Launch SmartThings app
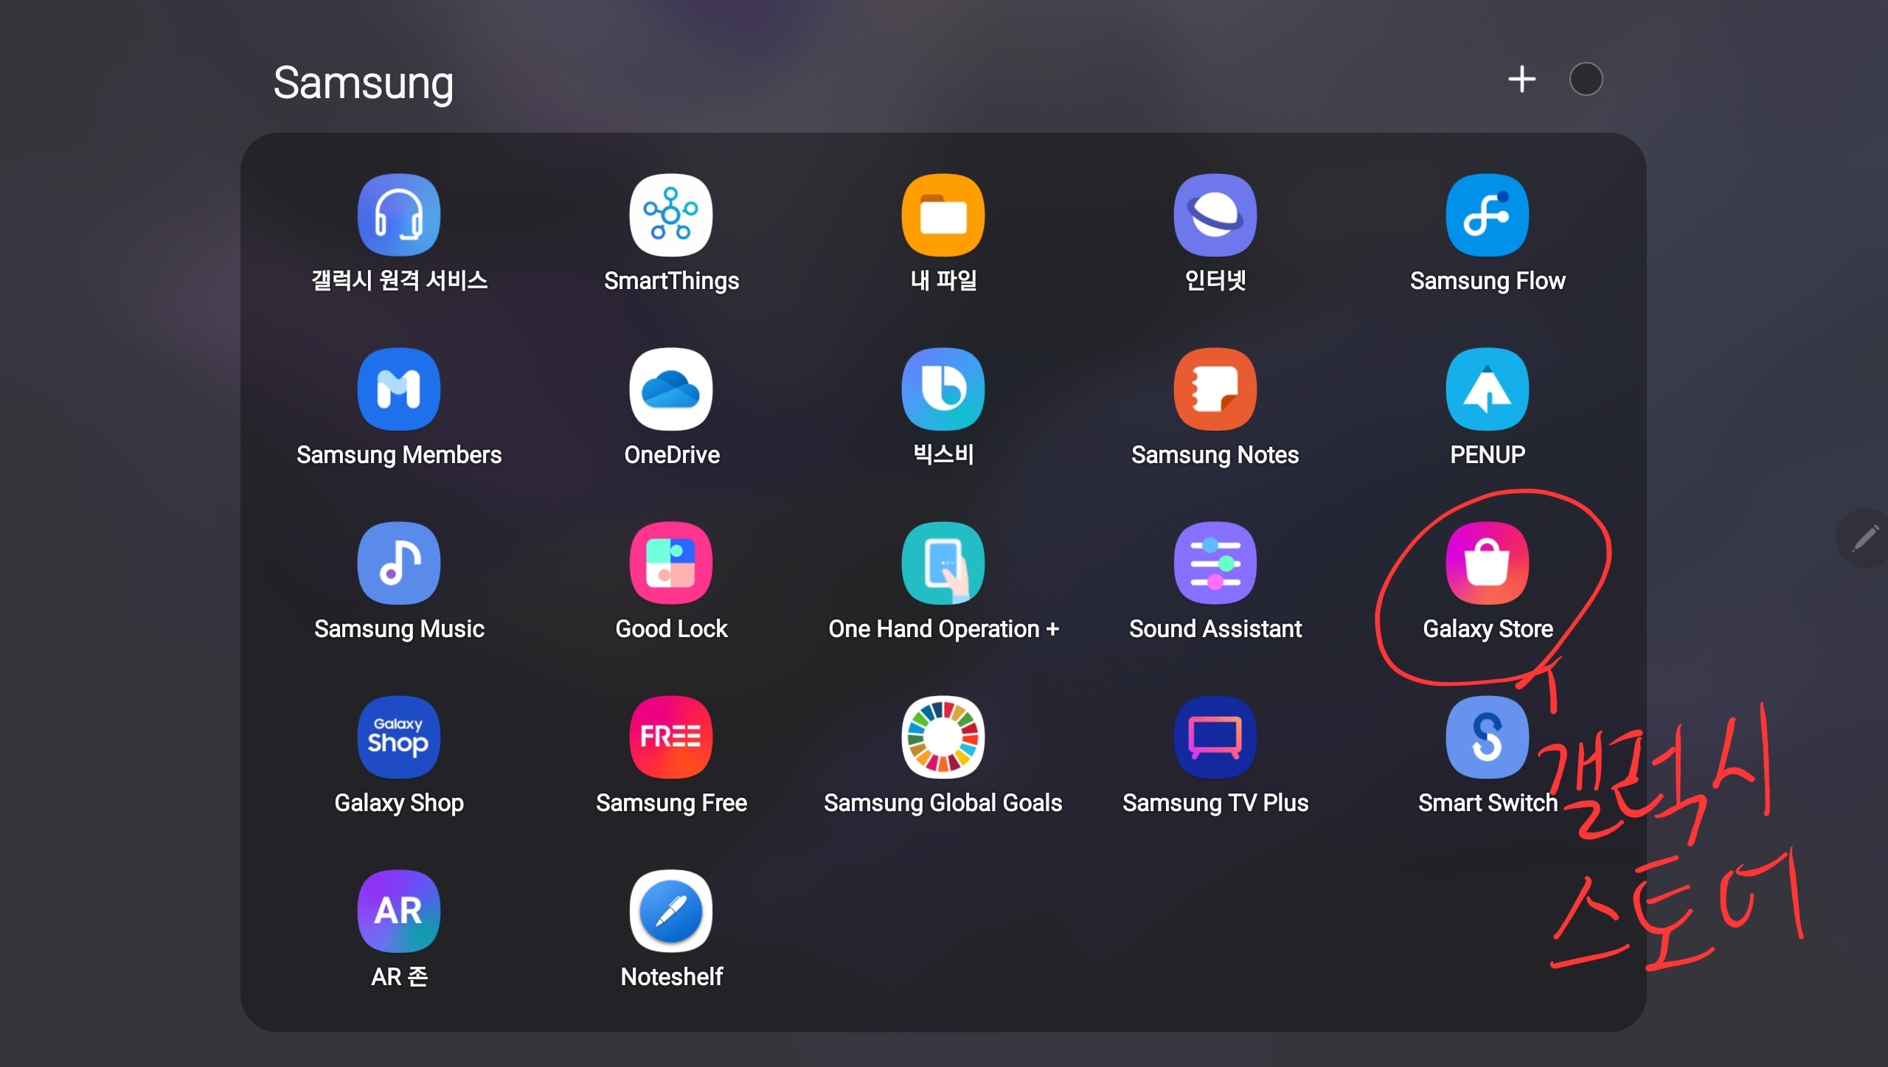This screenshot has height=1067, width=1888. [670, 215]
